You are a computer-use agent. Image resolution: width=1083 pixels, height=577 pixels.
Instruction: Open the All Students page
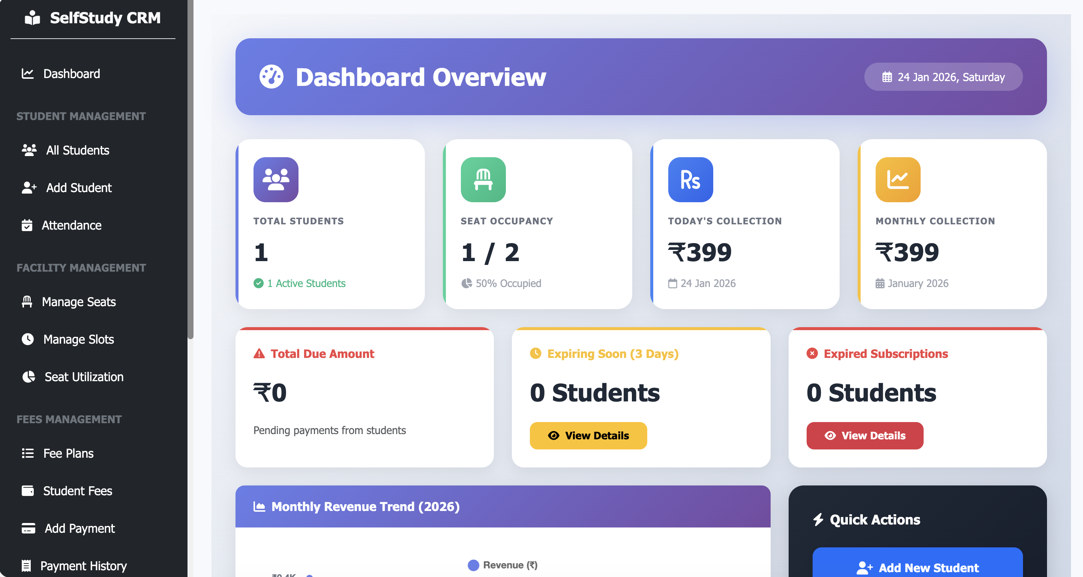click(77, 150)
